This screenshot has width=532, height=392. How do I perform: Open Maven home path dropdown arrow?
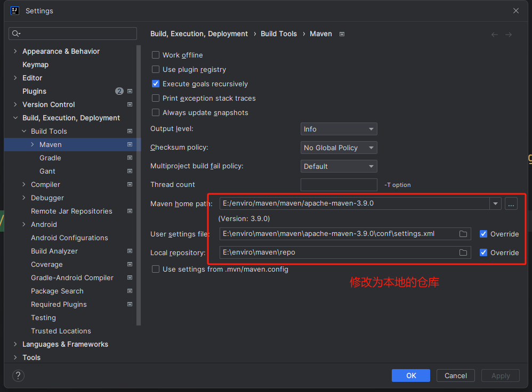pos(495,203)
